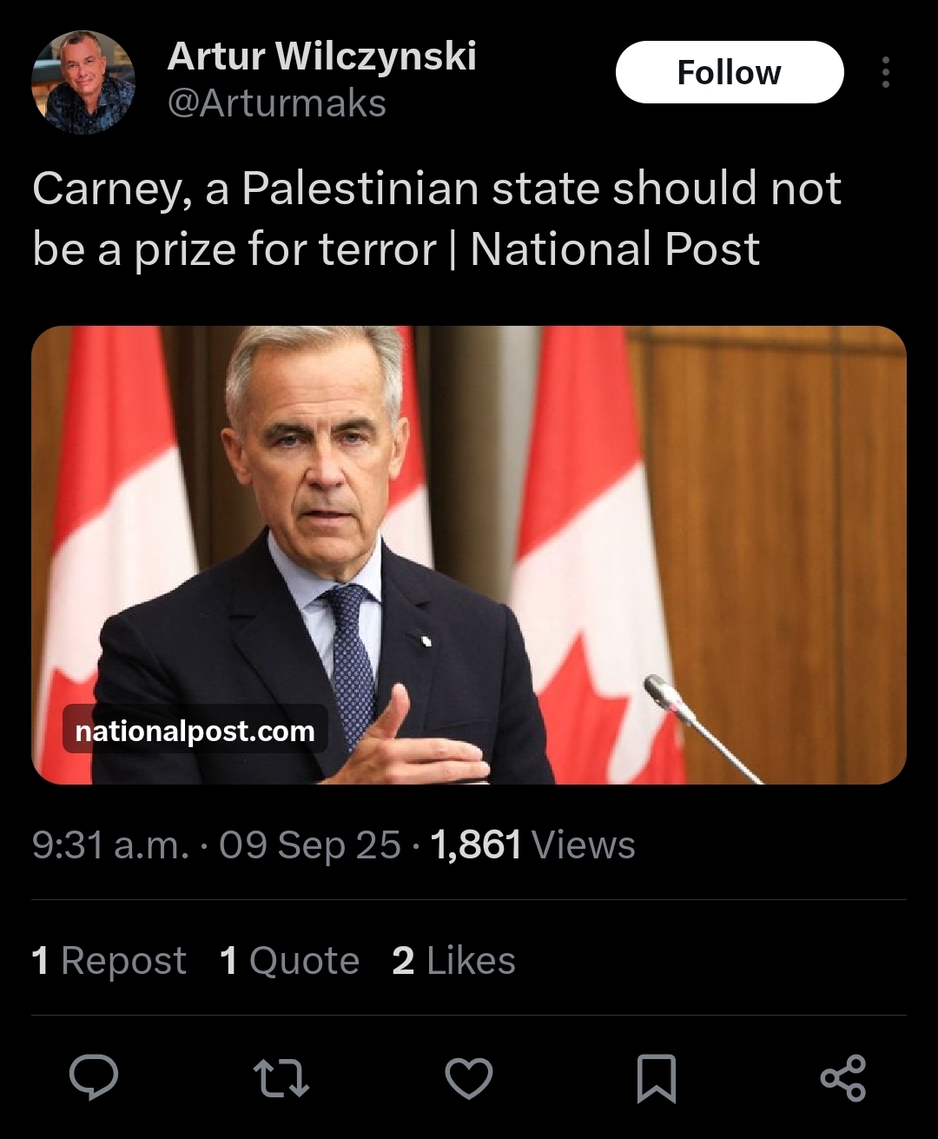Open the share icon
Viewport: 938px width, 1139px height.
tap(843, 1078)
